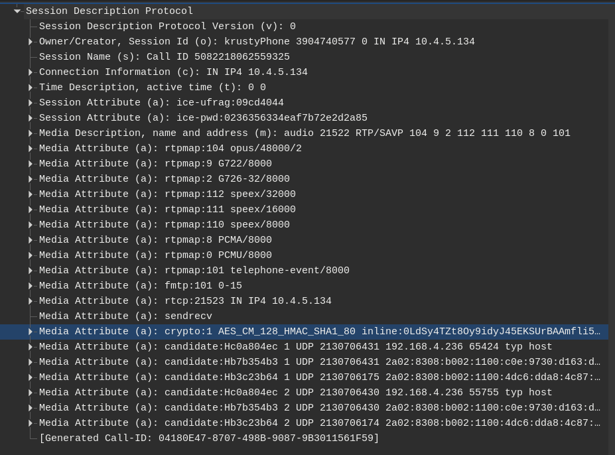The height and width of the screenshot is (455, 615).
Task: Select the Session Description Protocol Version line
Action: point(167,27)
